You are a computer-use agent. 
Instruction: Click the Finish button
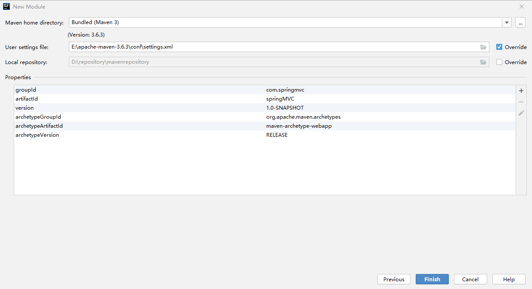[x=432, y=279]
